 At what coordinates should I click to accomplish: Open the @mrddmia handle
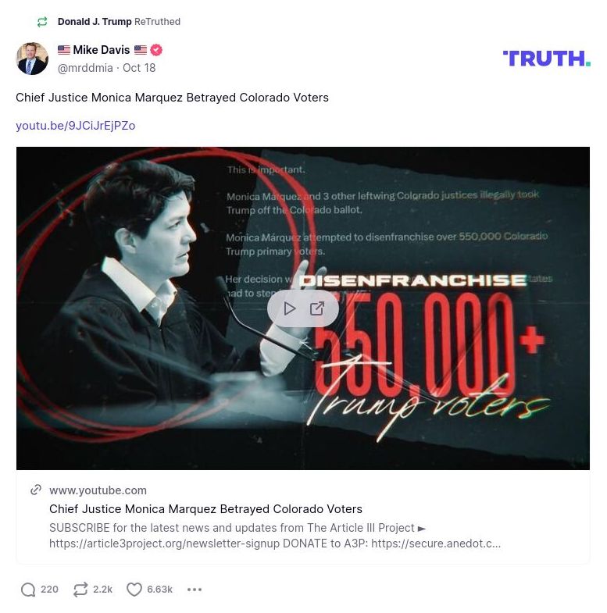pos(85,68)
